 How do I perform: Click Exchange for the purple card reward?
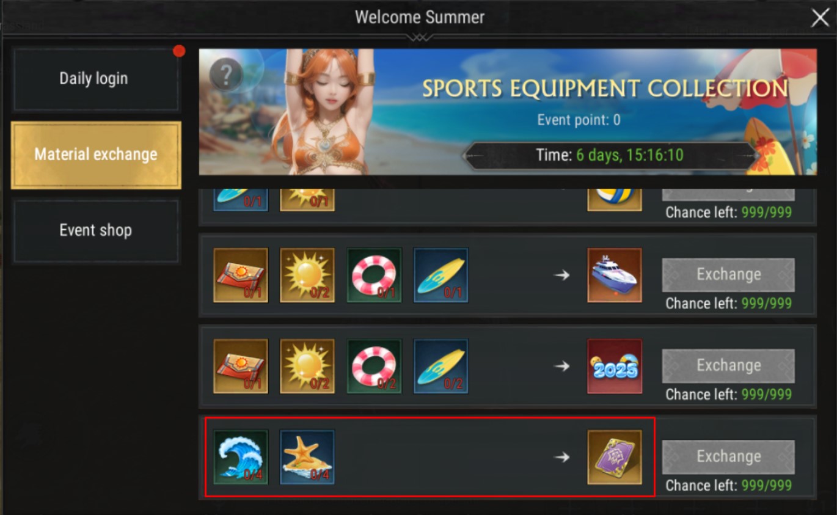pos(728,457)
